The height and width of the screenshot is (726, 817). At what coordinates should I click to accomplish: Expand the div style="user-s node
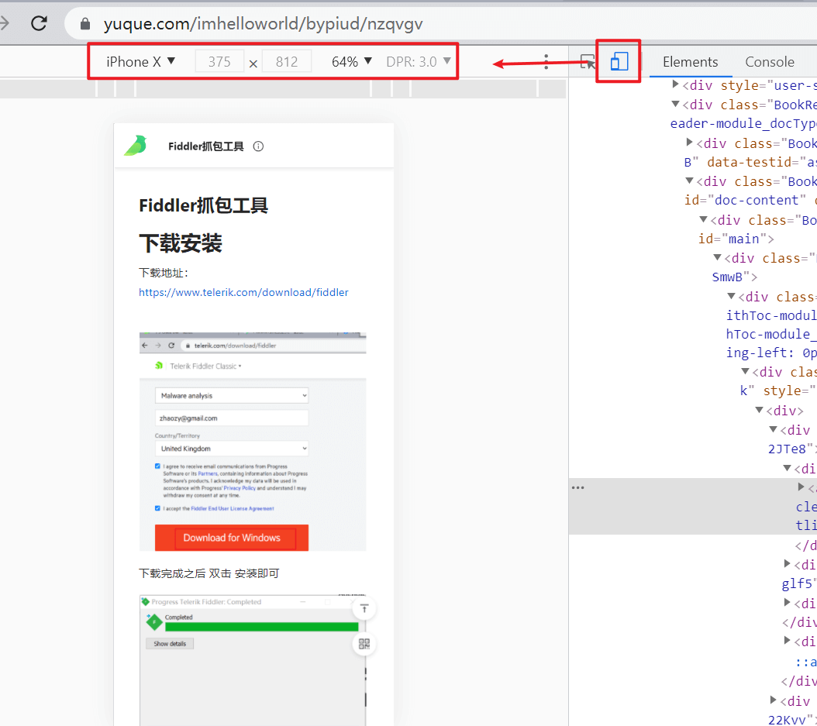pyautogui.click(x=675, y=84)
